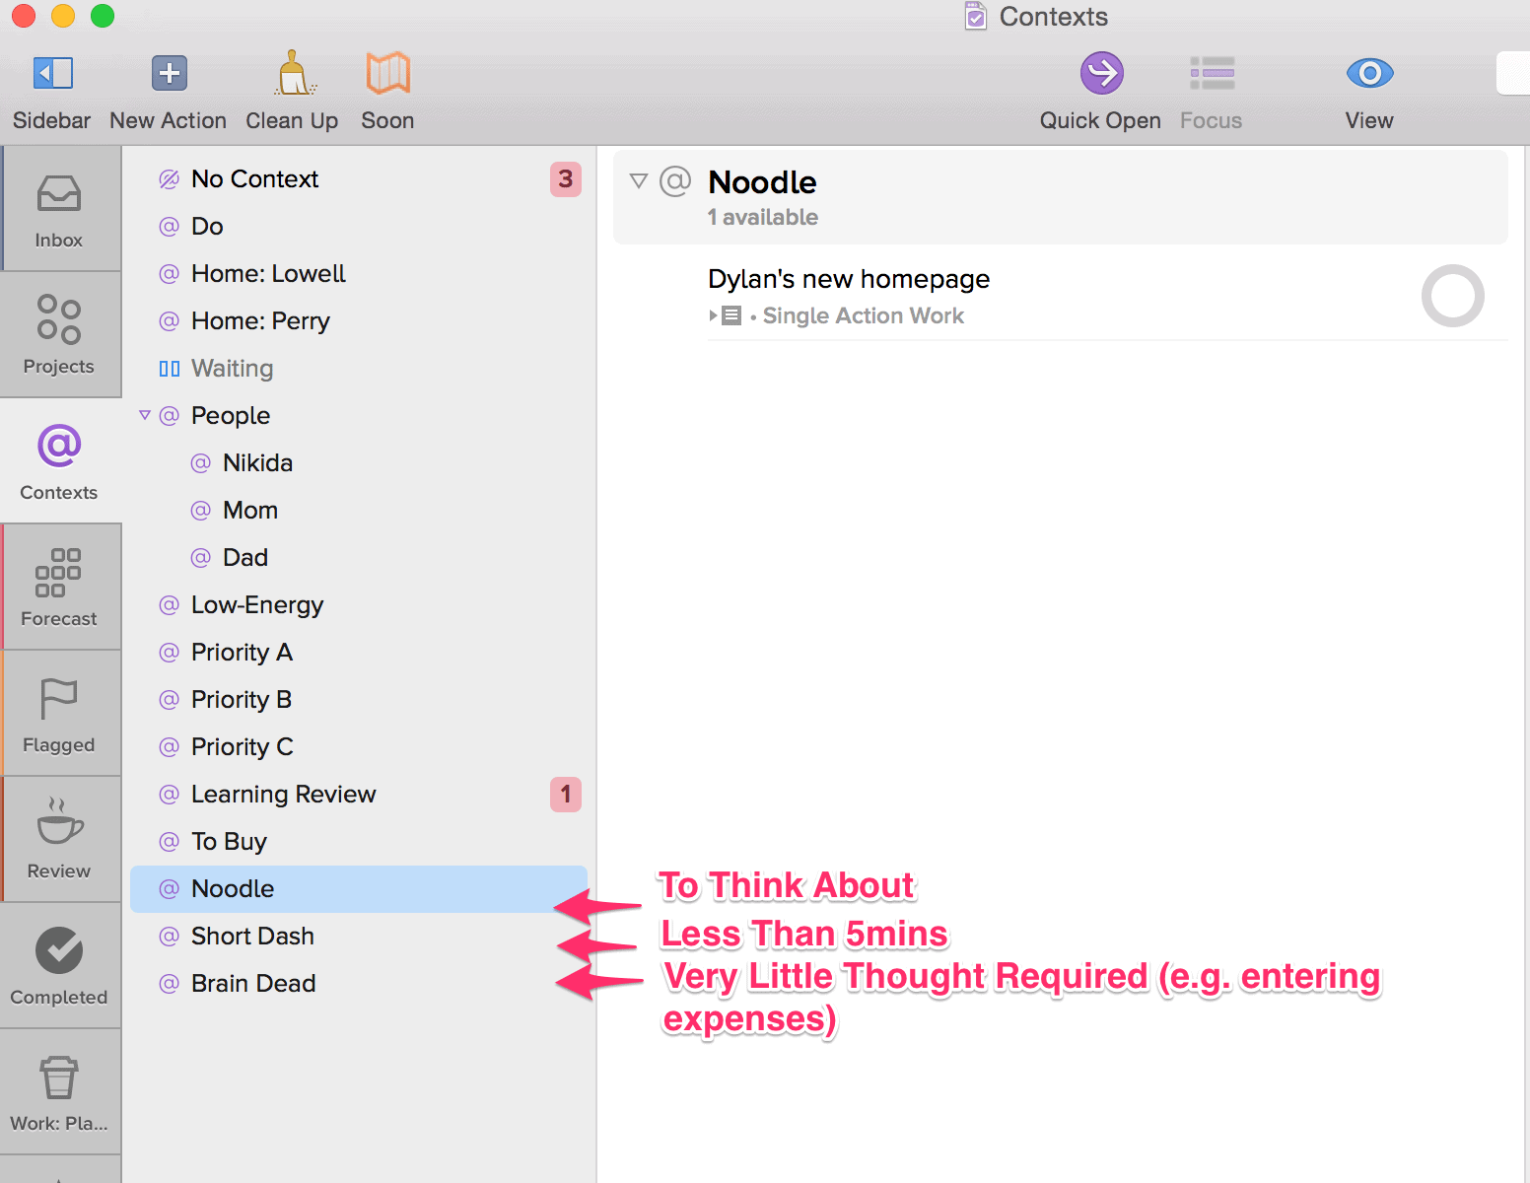Click the Noodle heading title

tap(762, 182)
